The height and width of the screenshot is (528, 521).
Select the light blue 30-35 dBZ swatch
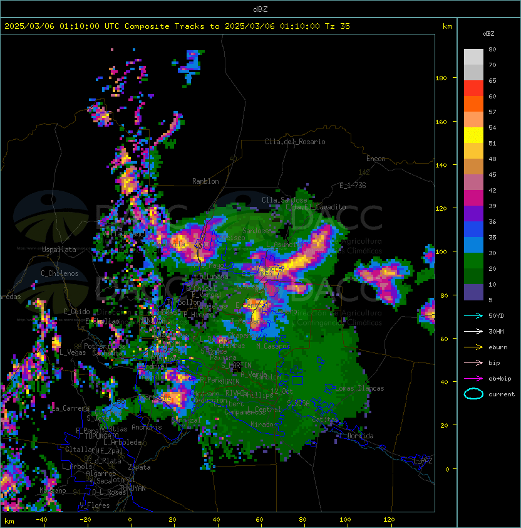pyautogui.click(x=473, y=245)
